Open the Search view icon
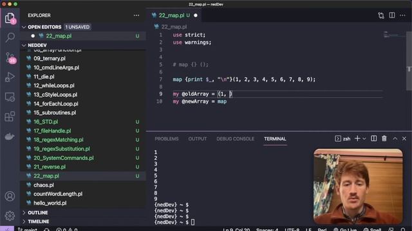 pyautogui.click(x=10, y=37)
